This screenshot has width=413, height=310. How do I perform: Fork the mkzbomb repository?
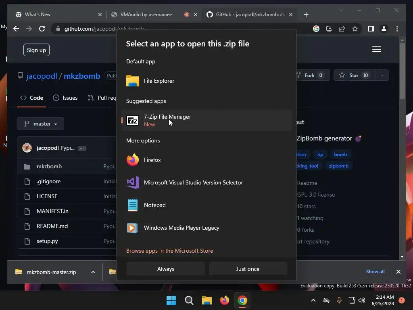(312, 75)
